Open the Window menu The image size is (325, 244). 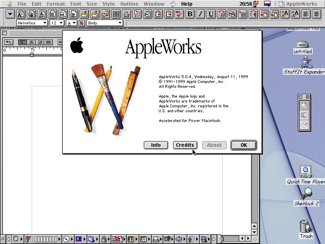(x=154, y=4)
